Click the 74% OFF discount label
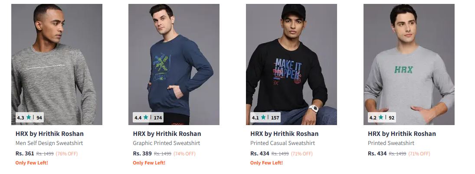This screenshot has width=475, height=174. [184, 154]
